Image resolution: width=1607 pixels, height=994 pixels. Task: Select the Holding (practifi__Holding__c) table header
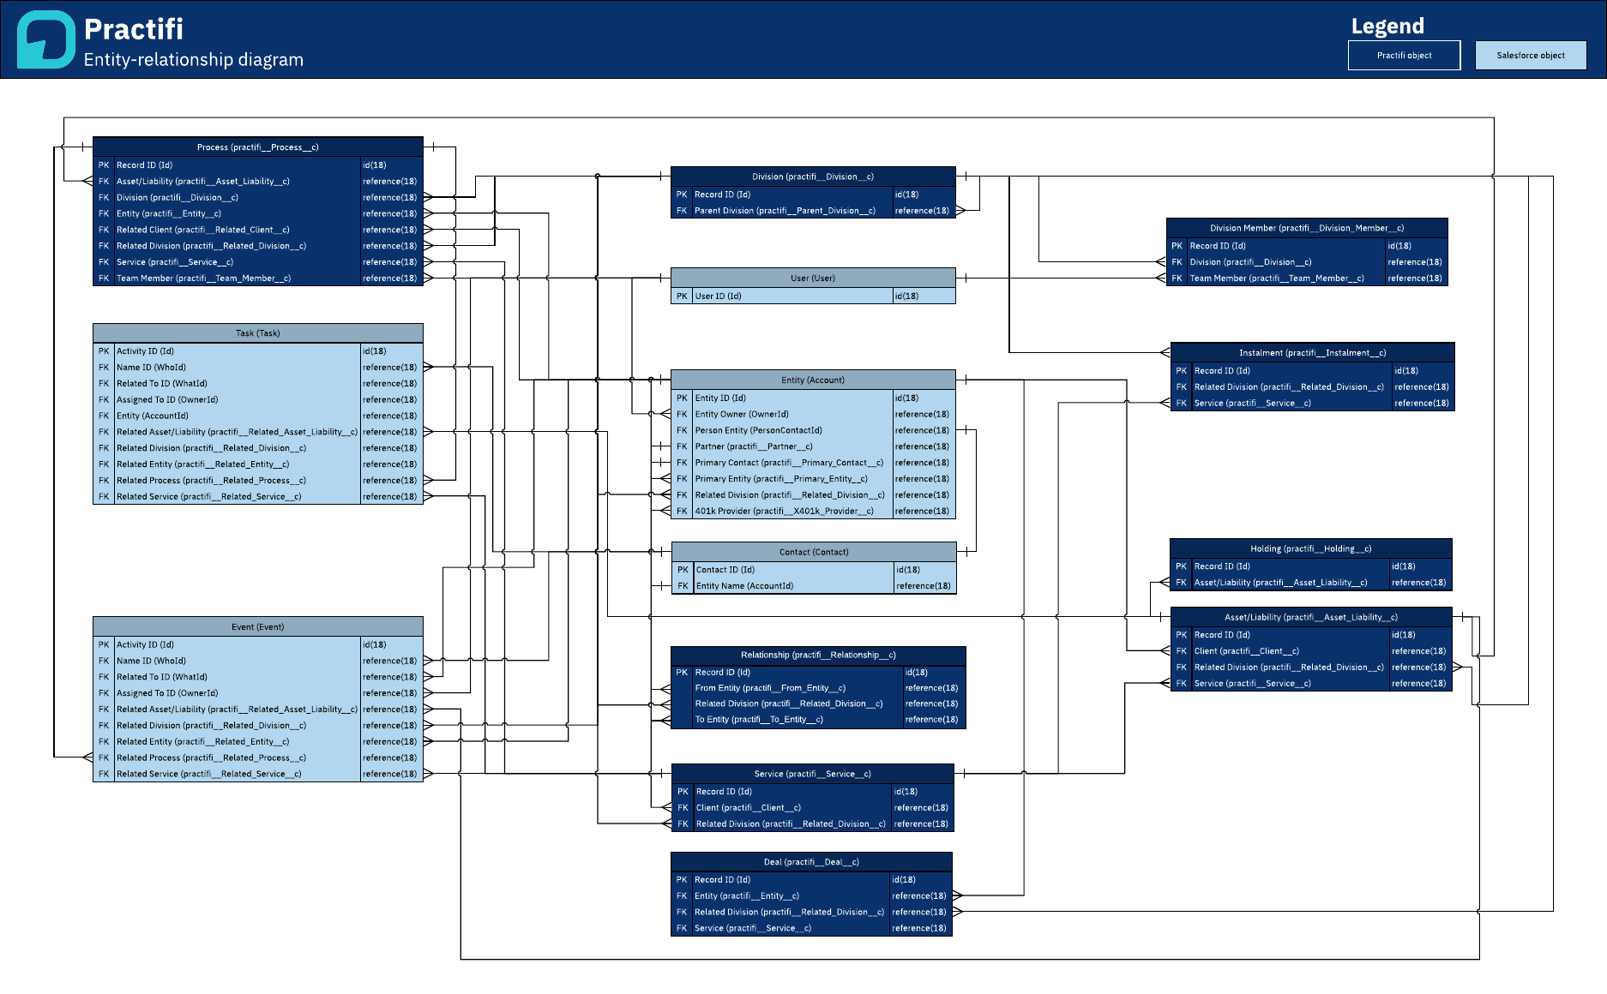1311,548
